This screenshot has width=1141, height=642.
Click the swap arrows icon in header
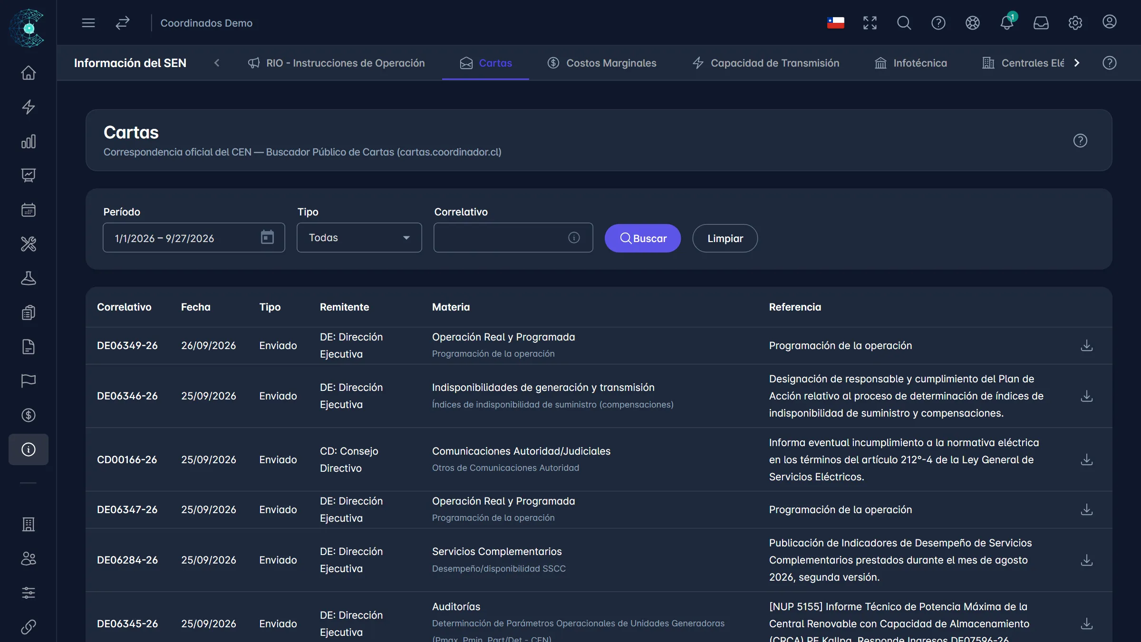(123, 23)
